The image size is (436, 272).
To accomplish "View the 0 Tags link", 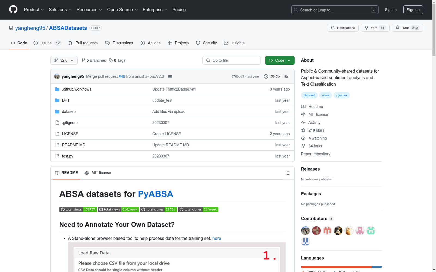I will [117, 60].
